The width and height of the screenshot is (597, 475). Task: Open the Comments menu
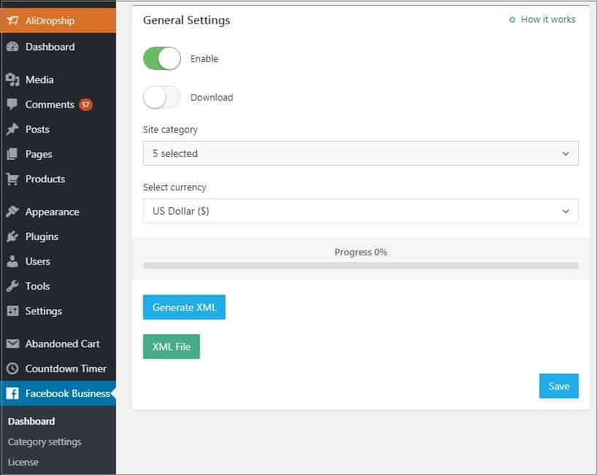tap(58, 104)
